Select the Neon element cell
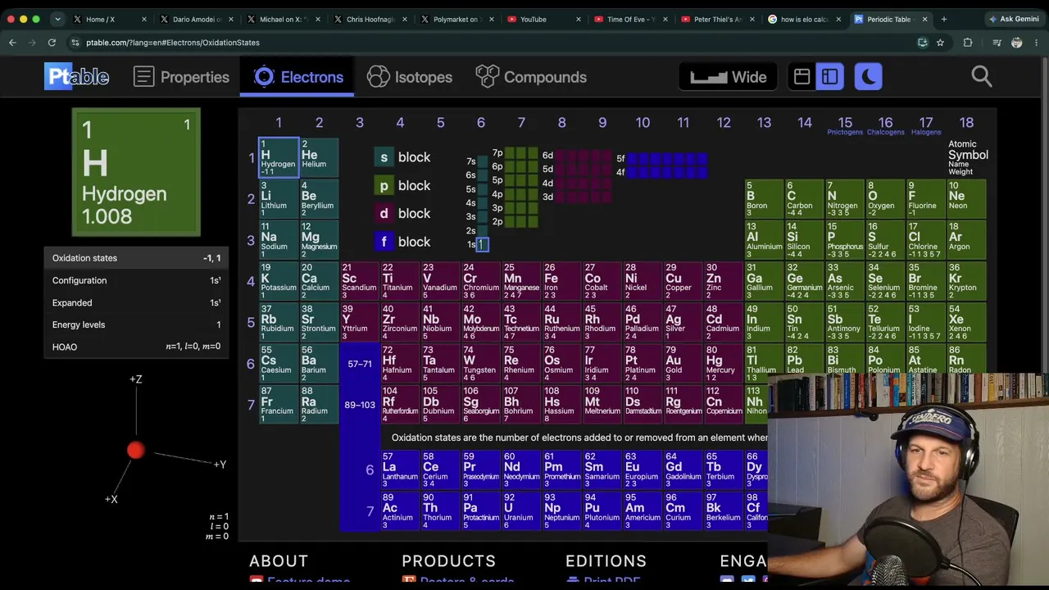The image size is (1049, 590). (x=967, y=198)
